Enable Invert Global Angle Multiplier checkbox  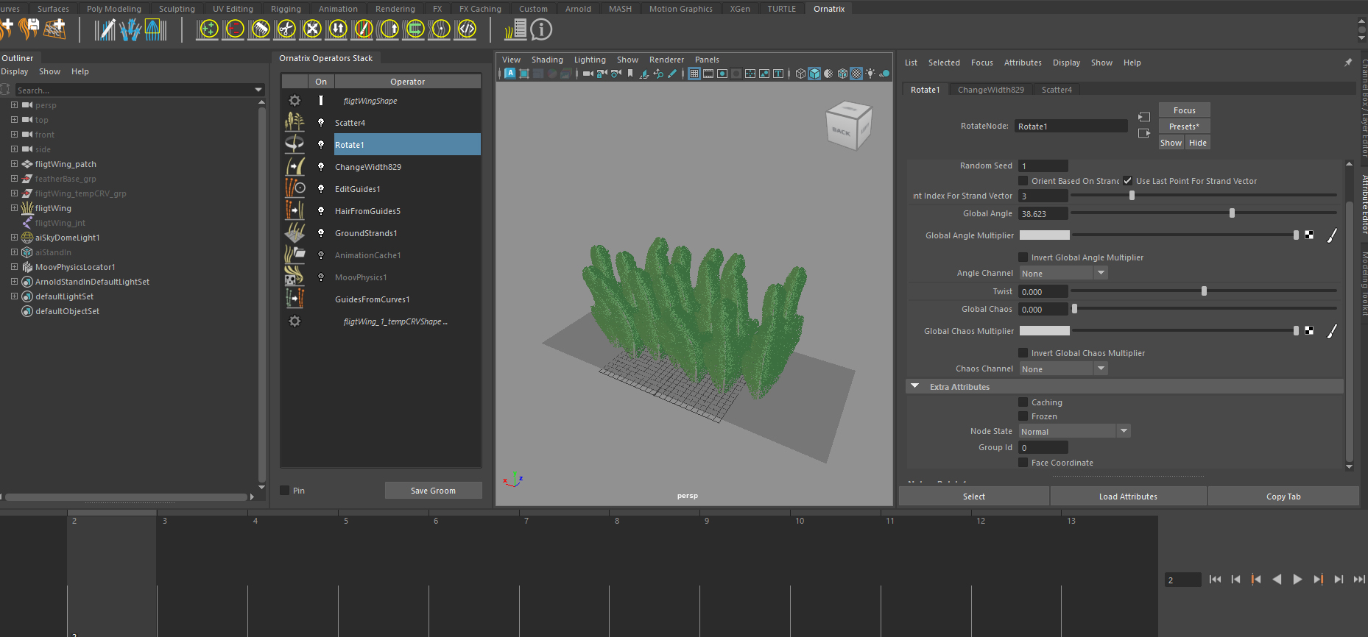pos(1023,257)
